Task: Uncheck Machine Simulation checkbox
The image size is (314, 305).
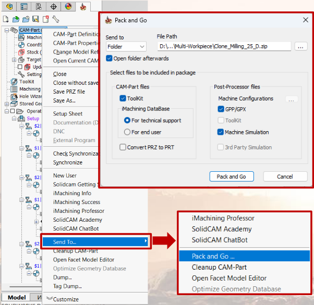Action: 221,132
